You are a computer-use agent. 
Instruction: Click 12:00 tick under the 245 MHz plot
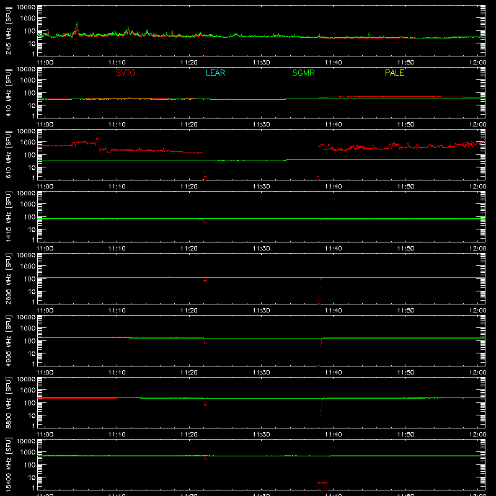pyautogui.click(x=477, y=63)
